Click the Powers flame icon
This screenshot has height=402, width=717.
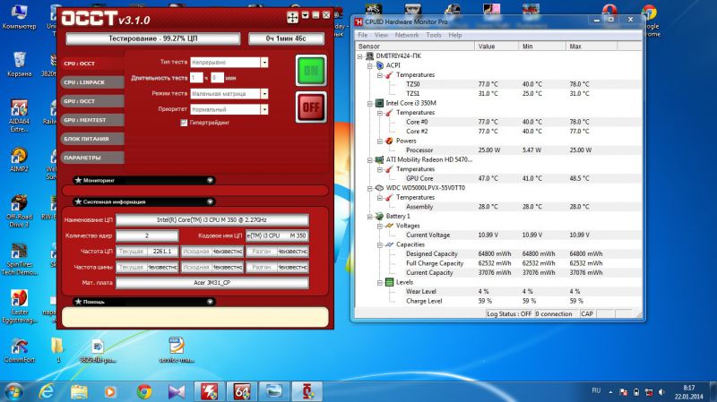click(390, 141)
